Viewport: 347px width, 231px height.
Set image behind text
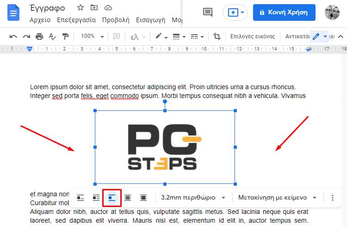128,198
